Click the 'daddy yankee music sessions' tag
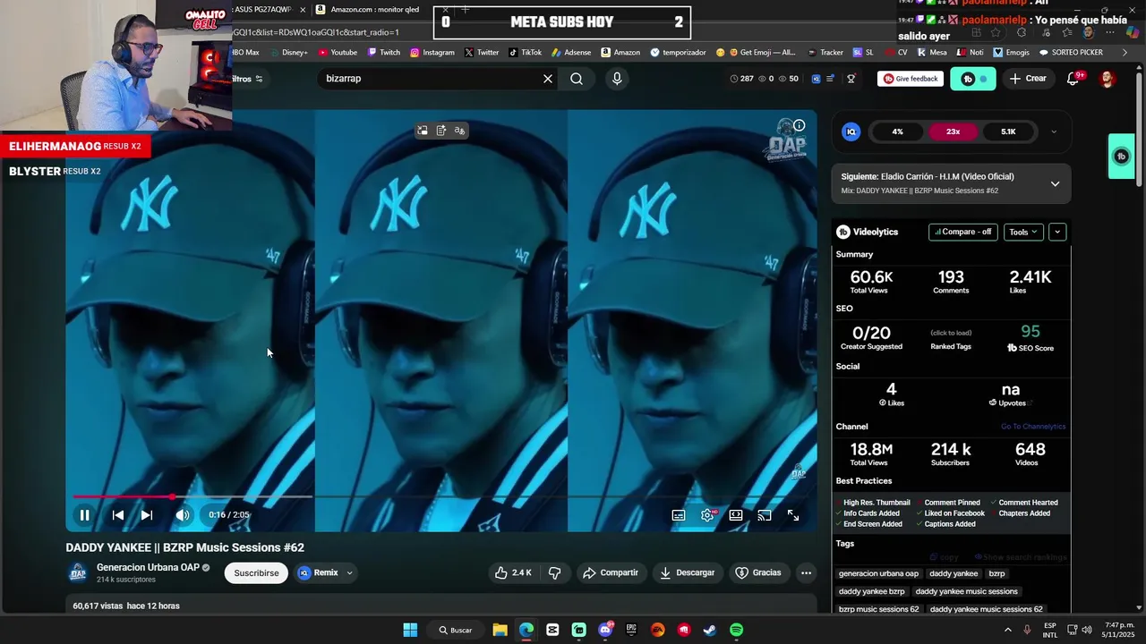Viewport: 1146px width, 644px height. (x=966, y=591)
